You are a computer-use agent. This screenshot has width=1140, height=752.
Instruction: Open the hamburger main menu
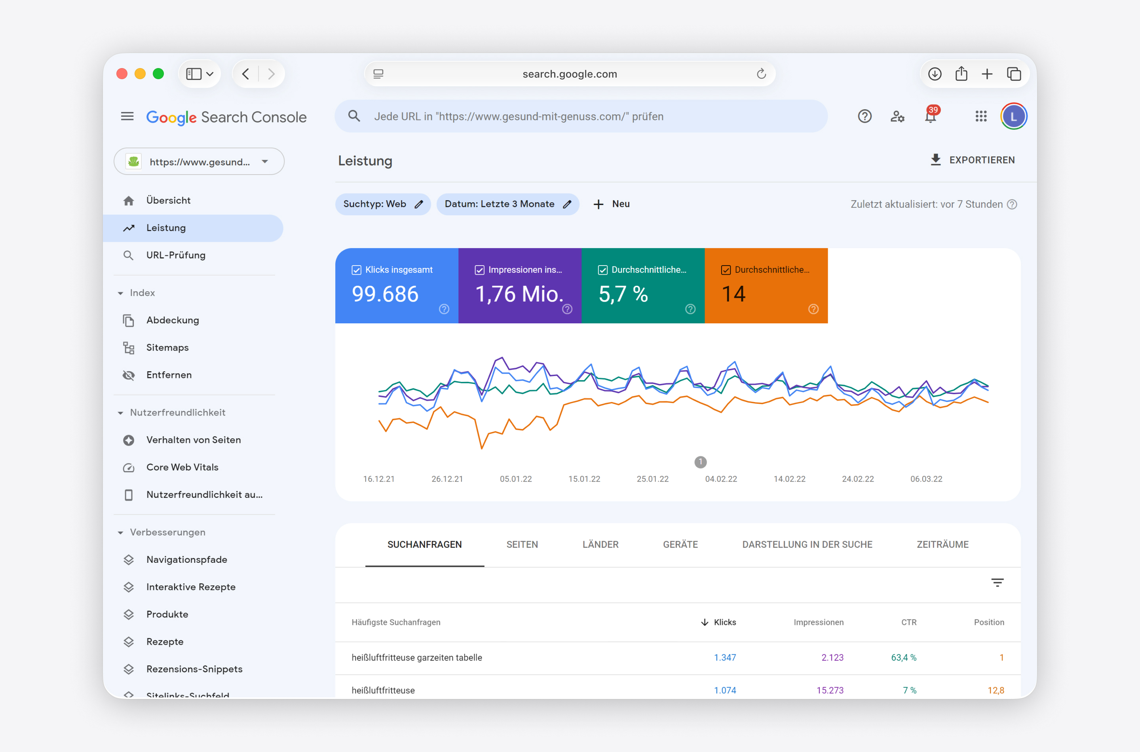point(127,116)
